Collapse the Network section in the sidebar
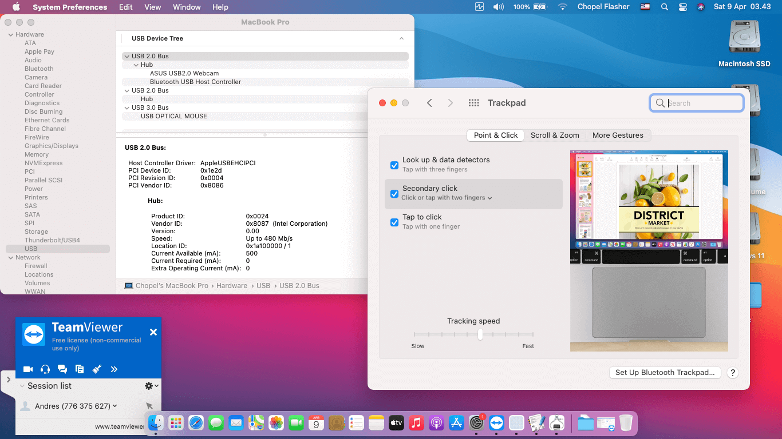This screenshot has width=782, height=439. point(10,257)
